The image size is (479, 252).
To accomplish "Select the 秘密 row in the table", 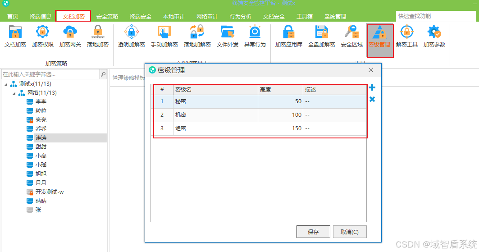I will [259, 101].
